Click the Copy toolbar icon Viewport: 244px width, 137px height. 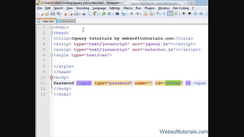(90, 14)
